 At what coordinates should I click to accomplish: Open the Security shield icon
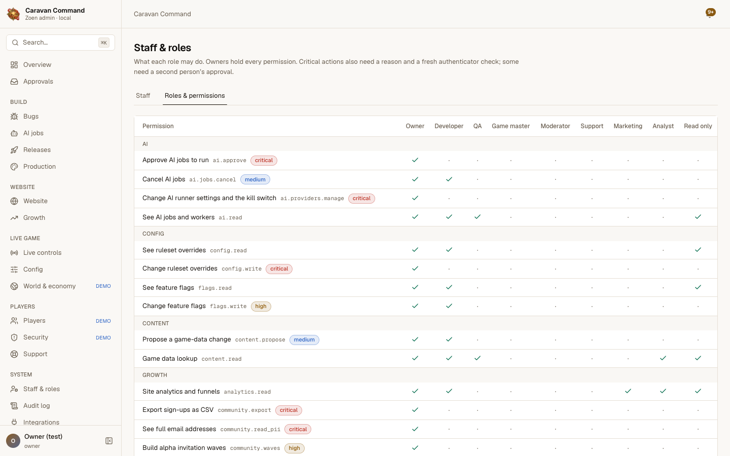point(14,337)
